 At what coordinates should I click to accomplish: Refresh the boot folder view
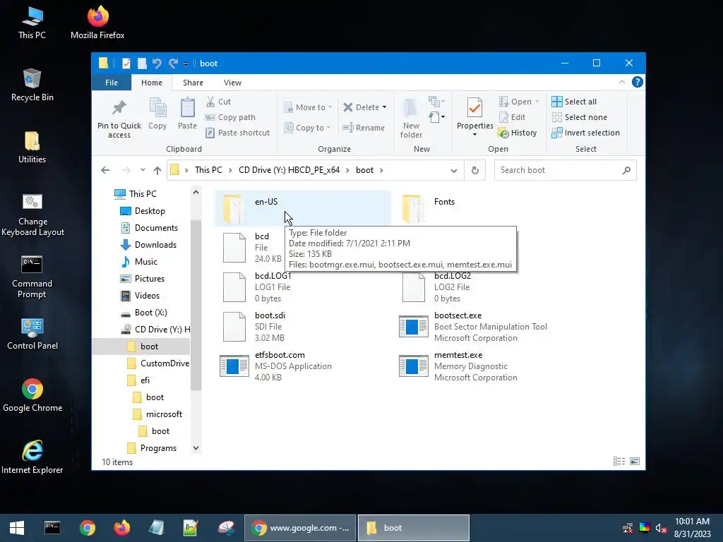[x=475, y=170]
